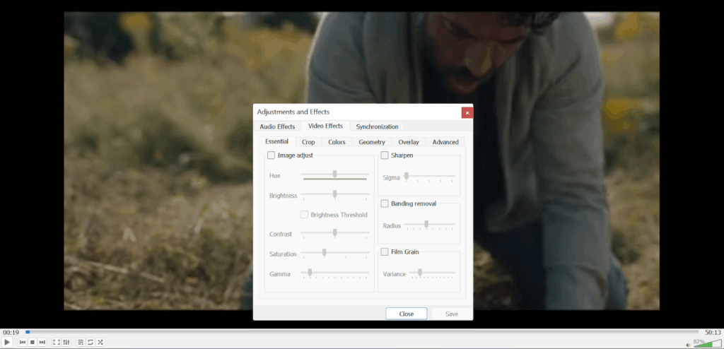Seek on the video progress bar
The width and height of the screenshot is (724, 349).
pos(363,332)
